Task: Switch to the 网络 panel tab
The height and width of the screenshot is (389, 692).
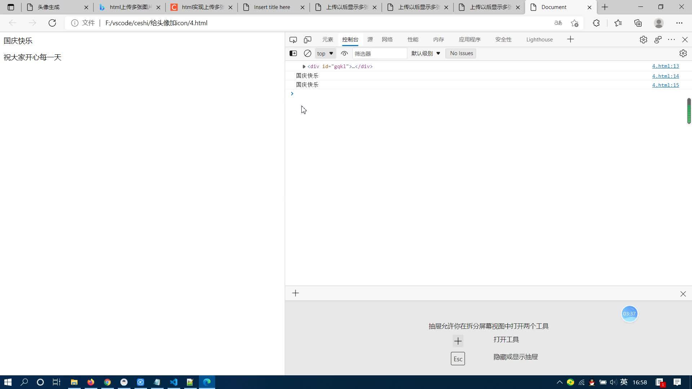Action: coord(387,40)
